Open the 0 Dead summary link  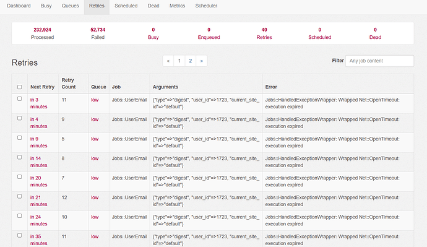coord(375,33)
